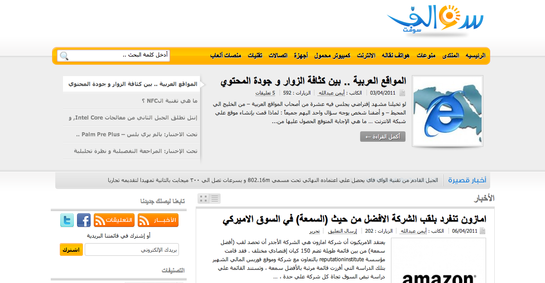
Task: Open منوعات menu item
Action: pos(426,56)
